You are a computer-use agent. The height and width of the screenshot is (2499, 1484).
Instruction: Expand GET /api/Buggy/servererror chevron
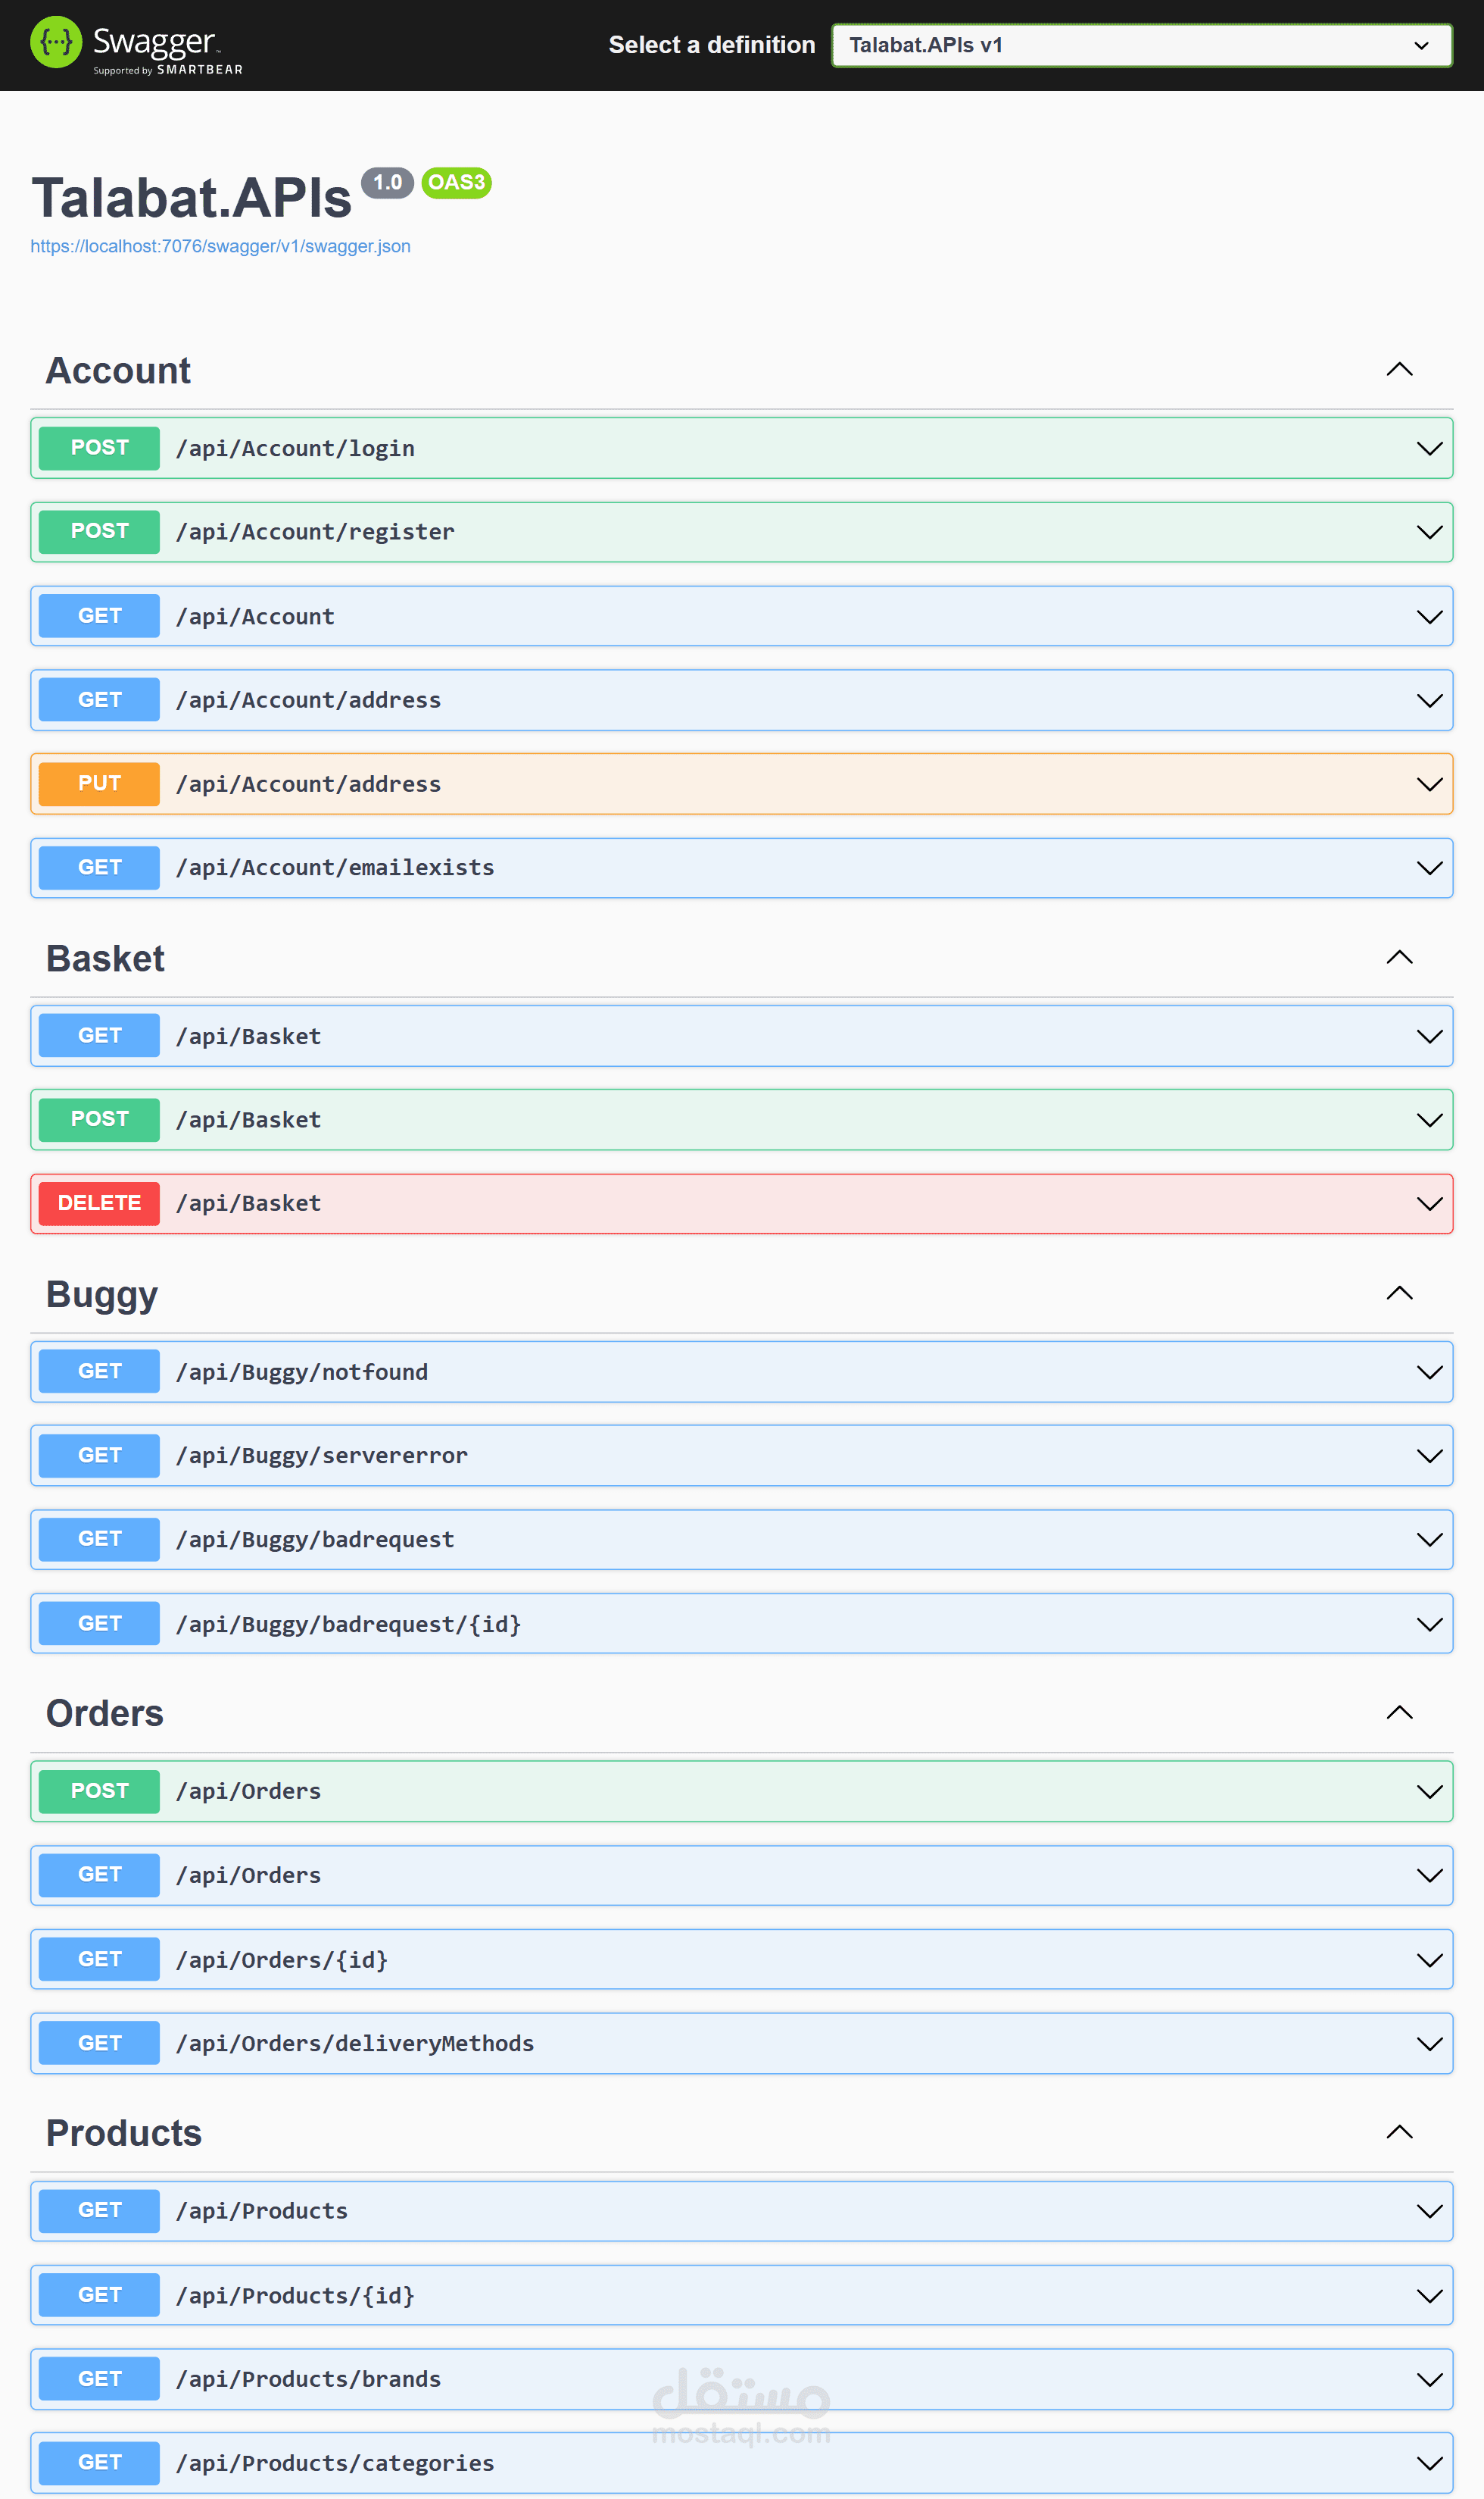pyautogui.click(x=1429, y=1455)
